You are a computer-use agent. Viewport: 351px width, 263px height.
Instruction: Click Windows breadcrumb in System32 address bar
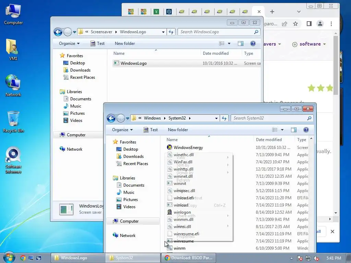point(152,118)
